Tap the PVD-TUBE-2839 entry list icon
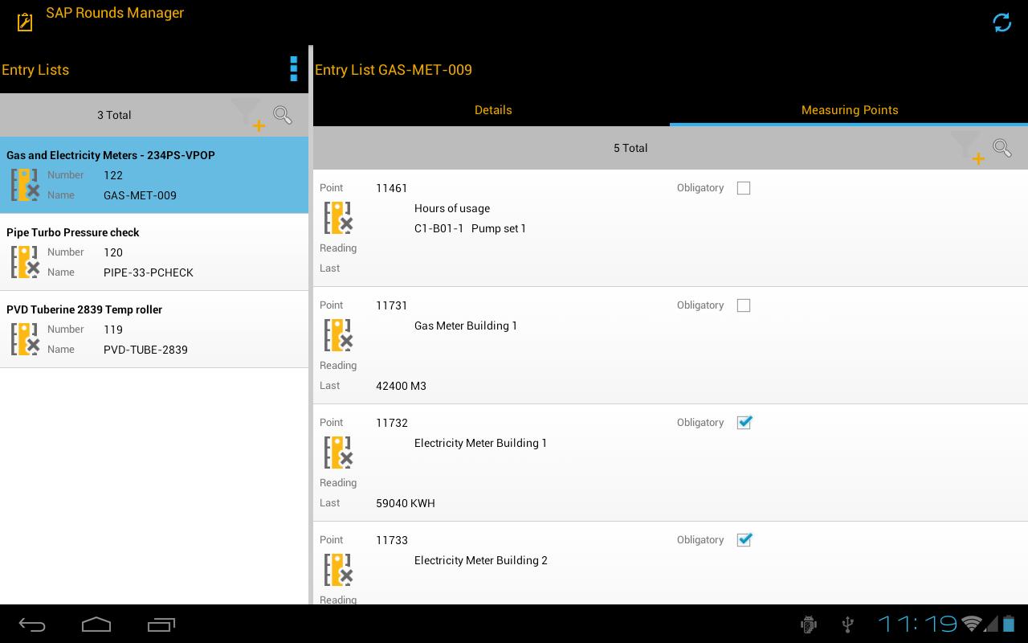The height and width of the screenshot is (643, 1028). click(25, 339)
